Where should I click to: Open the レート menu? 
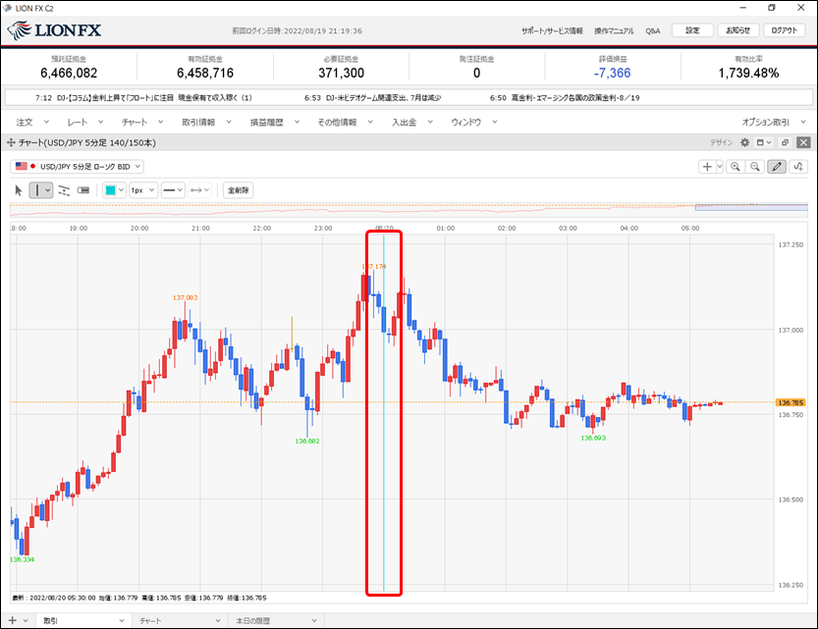[x=84, y=122]
